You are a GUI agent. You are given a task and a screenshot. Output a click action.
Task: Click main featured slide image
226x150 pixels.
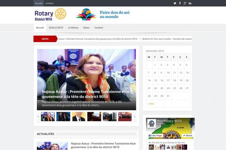pos(87,79)
